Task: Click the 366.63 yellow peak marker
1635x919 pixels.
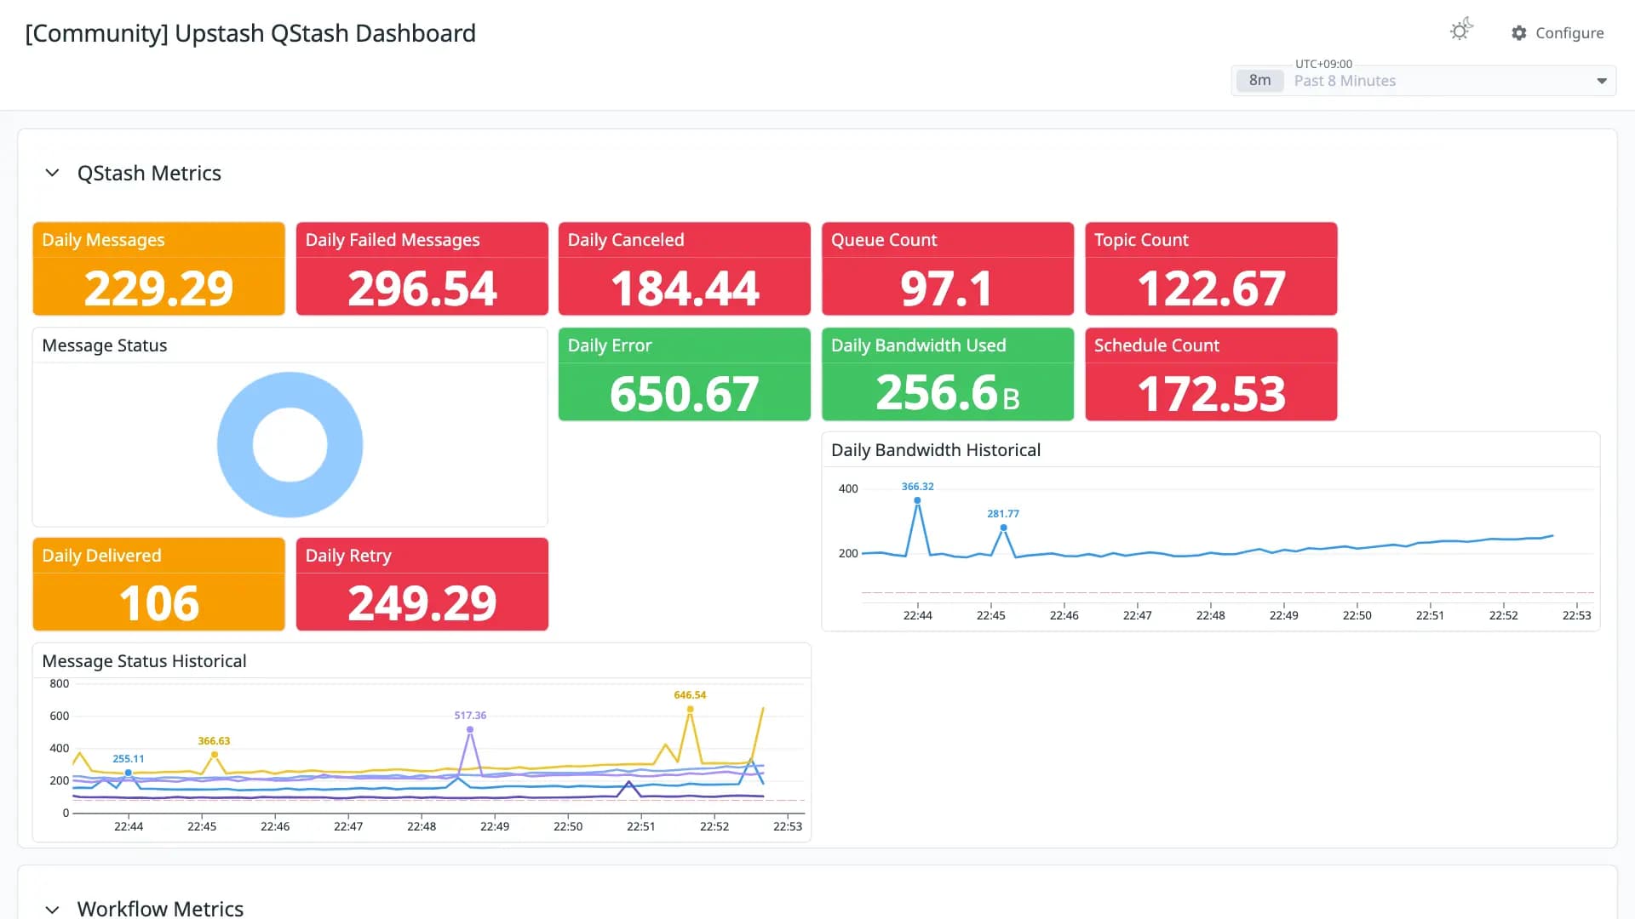Action: click(x=215, y=755)
